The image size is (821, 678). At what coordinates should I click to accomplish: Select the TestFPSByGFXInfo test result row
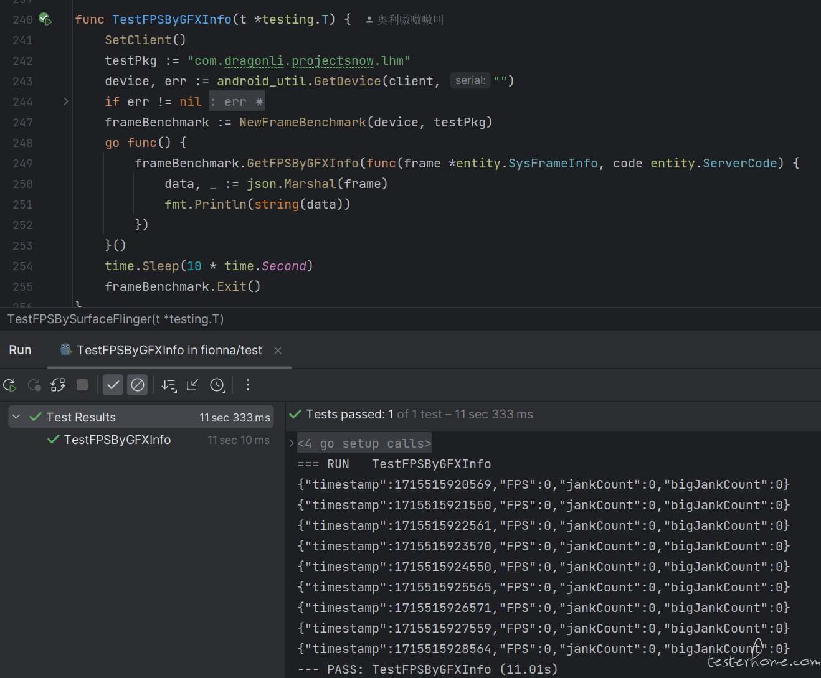141,440
